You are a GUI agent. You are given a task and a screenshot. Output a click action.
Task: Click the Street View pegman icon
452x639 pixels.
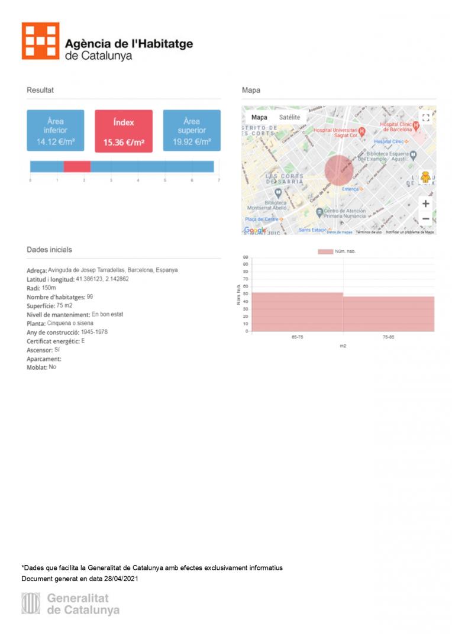click(425, 177)
